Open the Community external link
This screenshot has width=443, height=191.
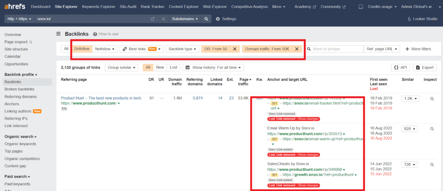click(333, 6)
